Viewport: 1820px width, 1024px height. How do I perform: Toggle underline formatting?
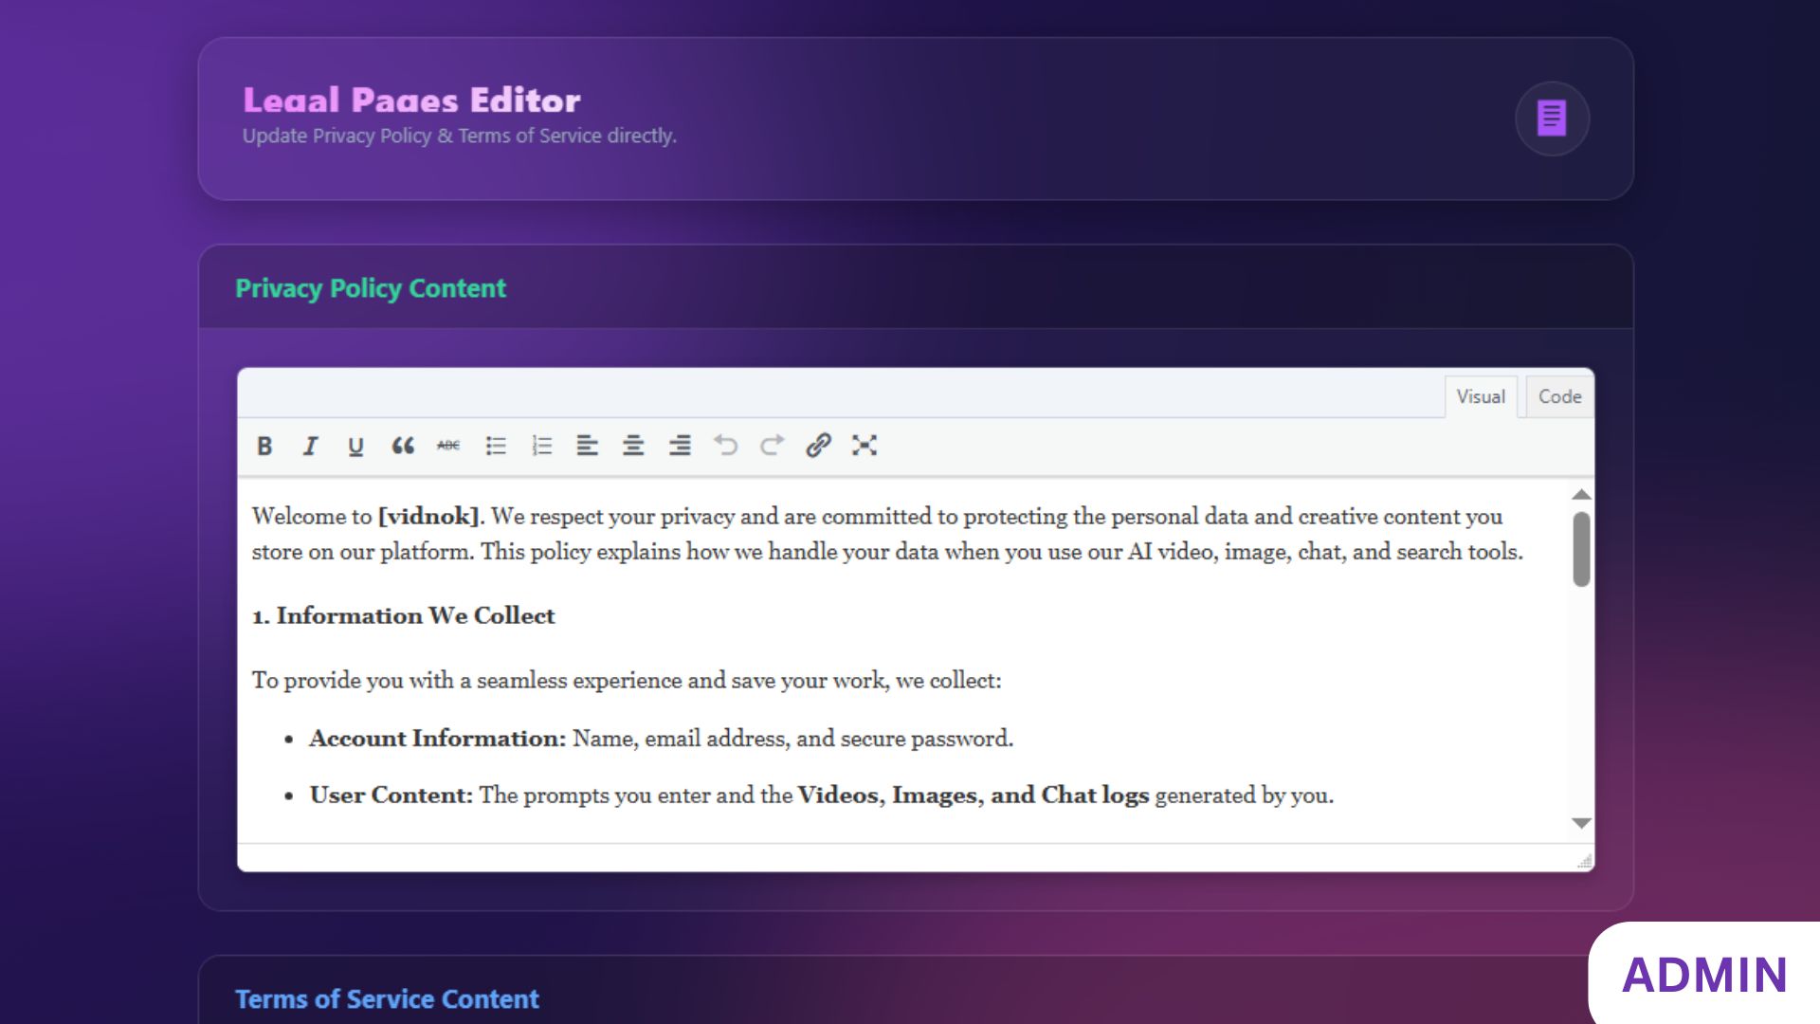pos(355,446)
